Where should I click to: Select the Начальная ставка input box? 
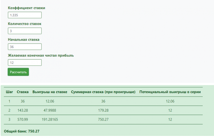tap(25, 47)
